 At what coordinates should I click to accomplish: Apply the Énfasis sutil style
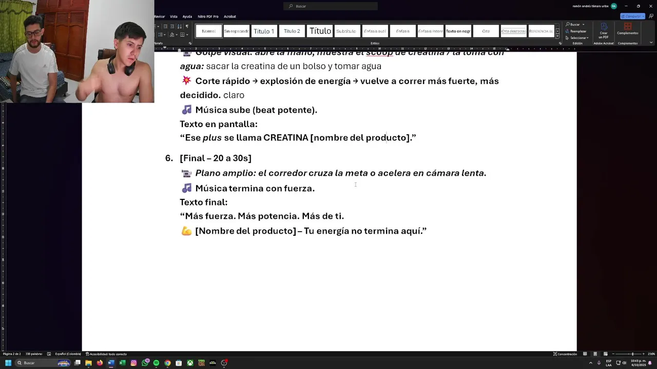point(375,31)
